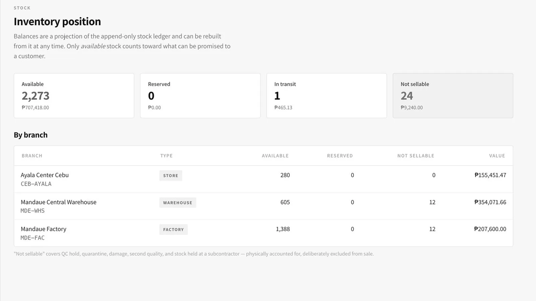
Task: Select the Not sellable summary card
Action: coord(453,96)
